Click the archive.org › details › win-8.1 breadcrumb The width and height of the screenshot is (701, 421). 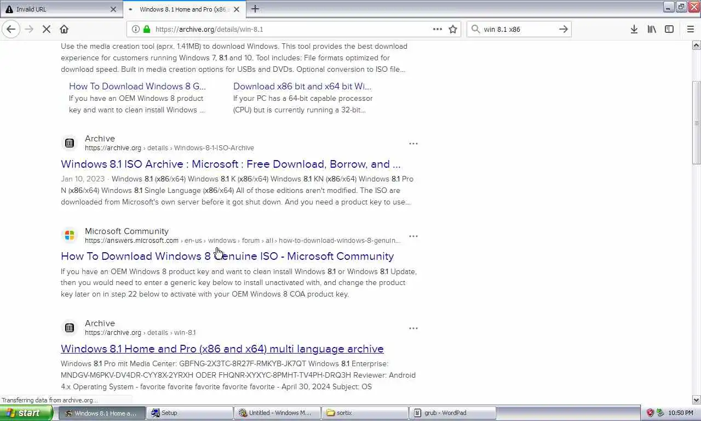tap(140, 333)
